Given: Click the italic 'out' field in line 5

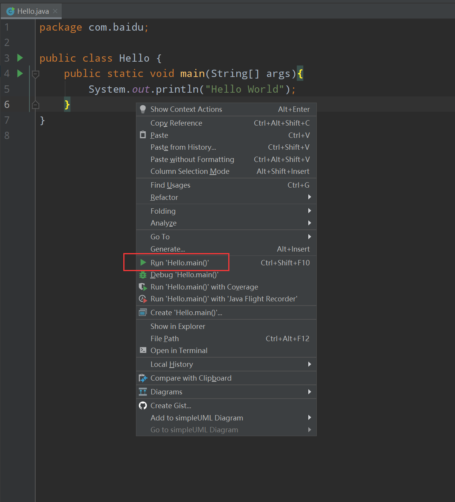Looking at the screenshot, I should (x=141, y=89).
